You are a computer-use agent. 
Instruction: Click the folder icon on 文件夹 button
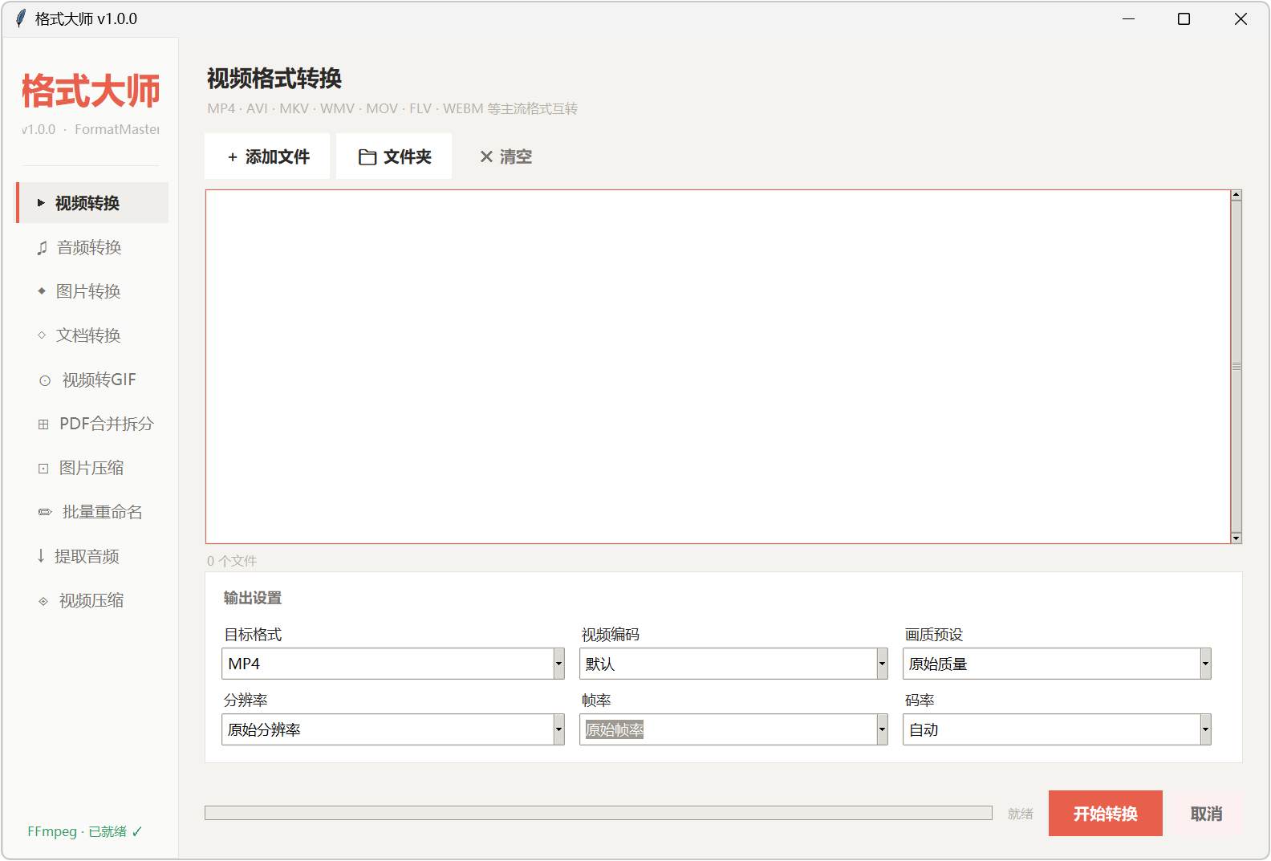pos(367,157)
